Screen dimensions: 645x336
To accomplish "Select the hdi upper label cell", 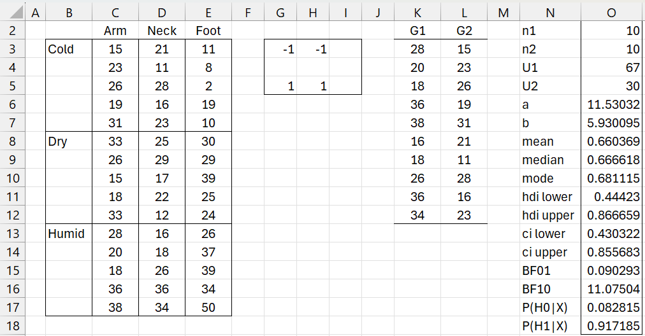I will 551,215.
